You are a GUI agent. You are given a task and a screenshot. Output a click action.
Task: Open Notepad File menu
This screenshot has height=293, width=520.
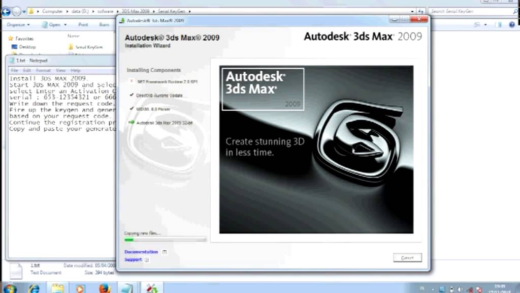tap(14, 70)
